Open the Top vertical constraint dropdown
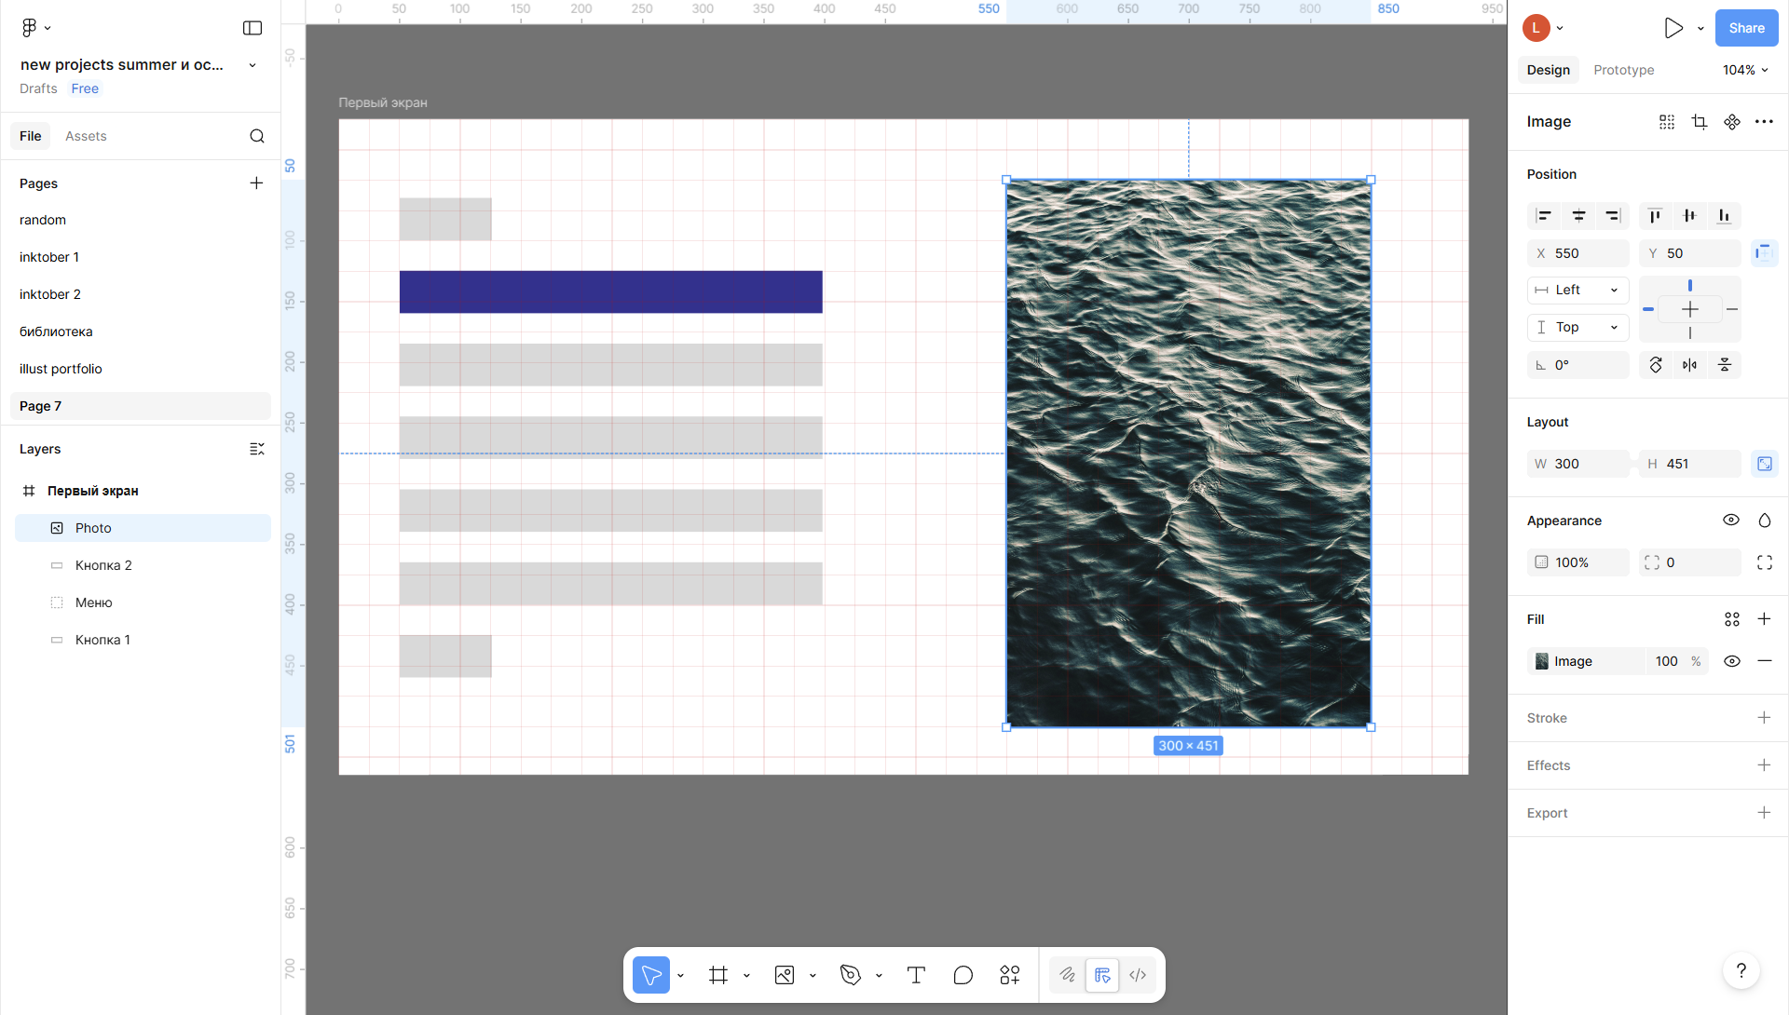This screenshot has height=1015, width=1789. (1577, 328)
